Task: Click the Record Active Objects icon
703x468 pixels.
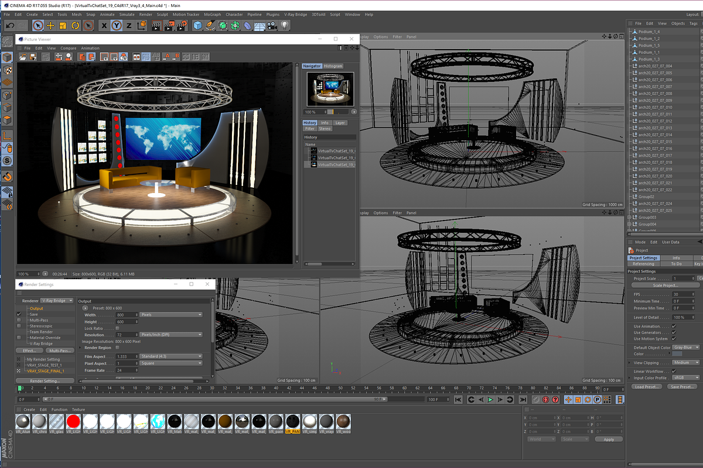Action: click(x=535, y=400)
